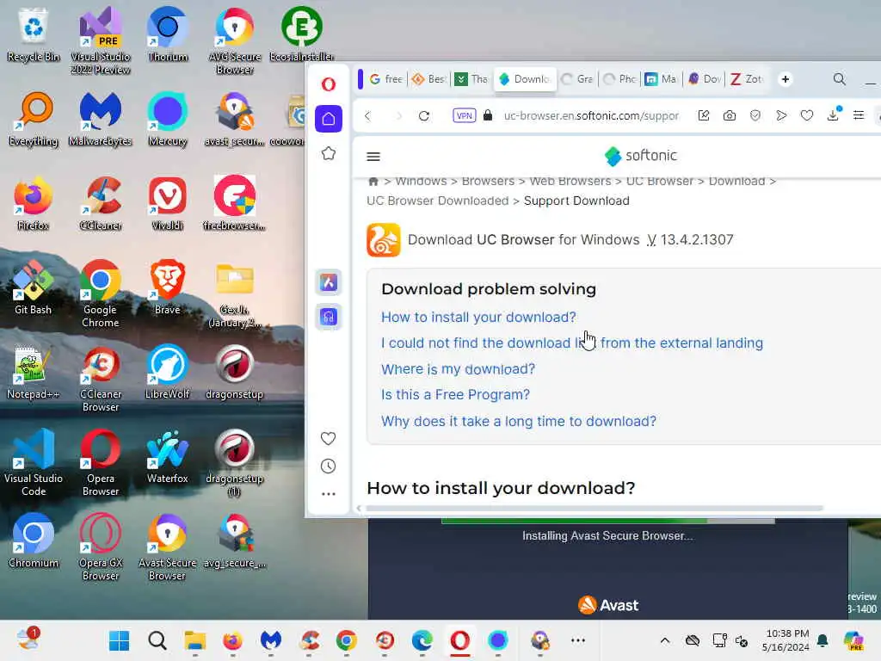Open the Recycle Bin desktop icon
Viewport: 881px width, 661px height.
pyautogui.click(x=34, y=34)
